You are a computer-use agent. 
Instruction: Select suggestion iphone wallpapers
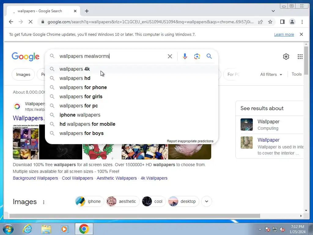pyautogui.click(x=131, y=115)
